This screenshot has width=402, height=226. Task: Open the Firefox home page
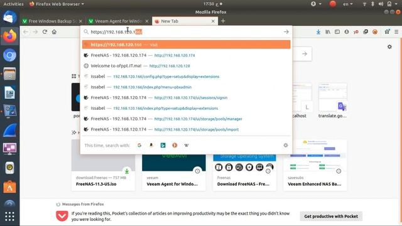[x=54, y=32]
